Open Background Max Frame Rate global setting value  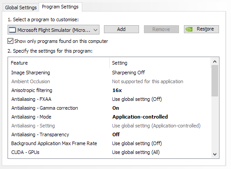click(137, 143)
